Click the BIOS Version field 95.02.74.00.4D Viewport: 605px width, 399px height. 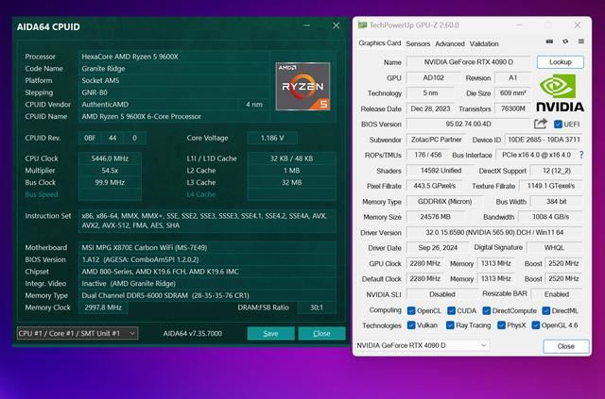pos(469,124)
